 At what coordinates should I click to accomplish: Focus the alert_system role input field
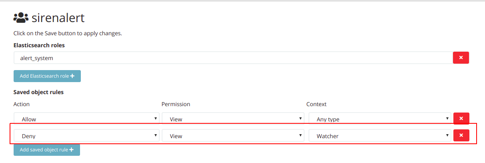click(x=233, y=58)
